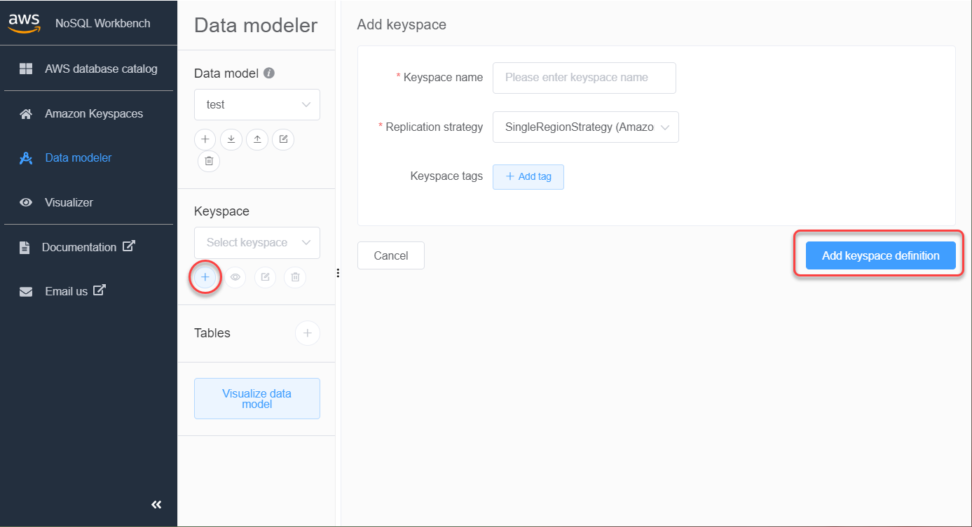This screenshot has width=972, height=527.
Task: Edit the test data model
Action: [282, 139]
